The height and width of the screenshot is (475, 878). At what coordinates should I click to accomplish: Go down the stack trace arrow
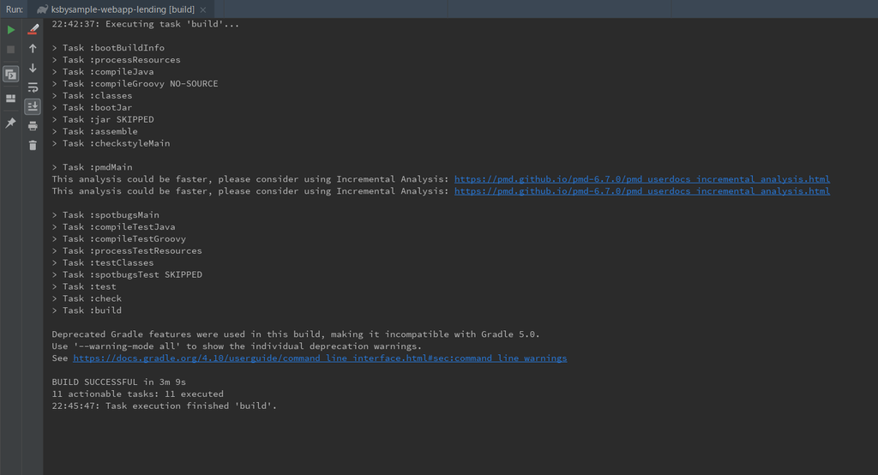[x=33, y=68]
